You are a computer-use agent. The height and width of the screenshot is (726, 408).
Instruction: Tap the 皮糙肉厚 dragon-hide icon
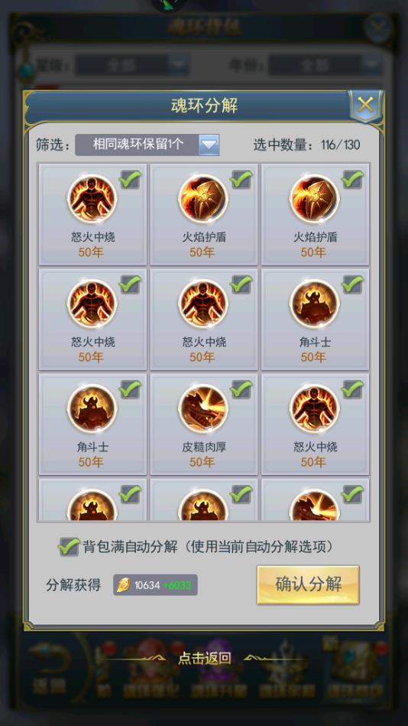click(203, 409)
